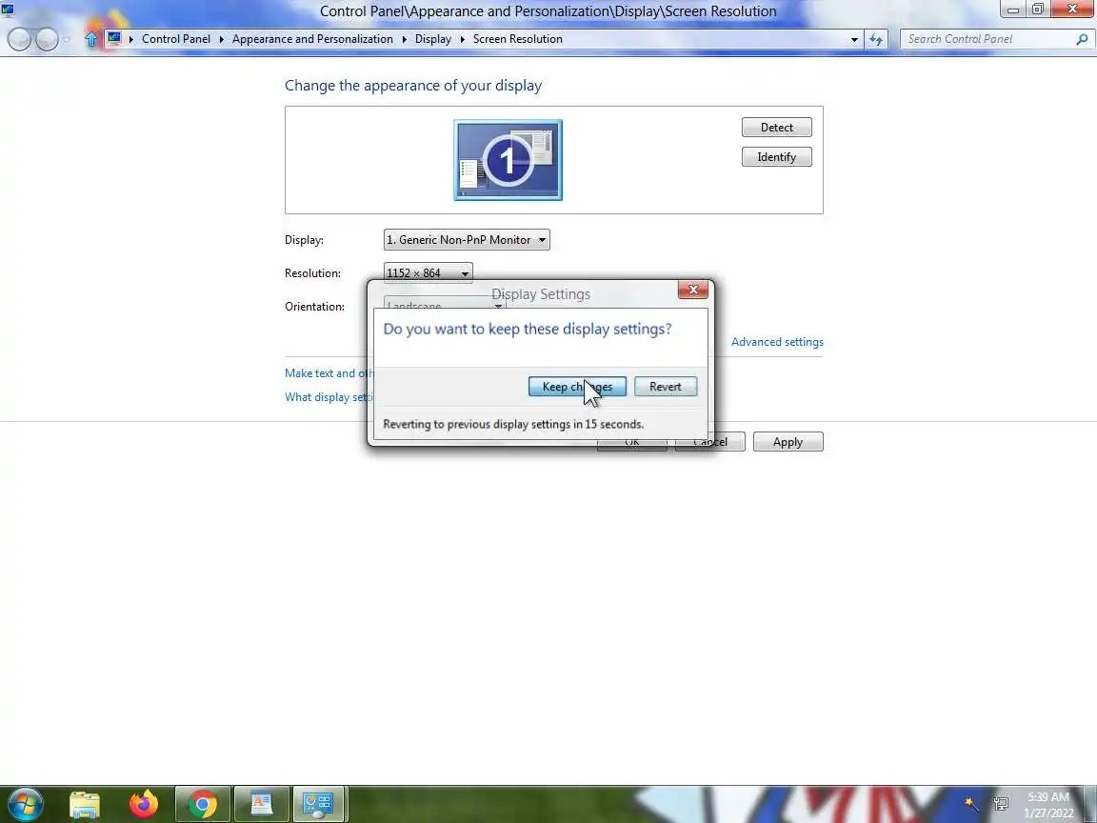Click Keep changes in Display Settings dialog

[x=577, y=387]
